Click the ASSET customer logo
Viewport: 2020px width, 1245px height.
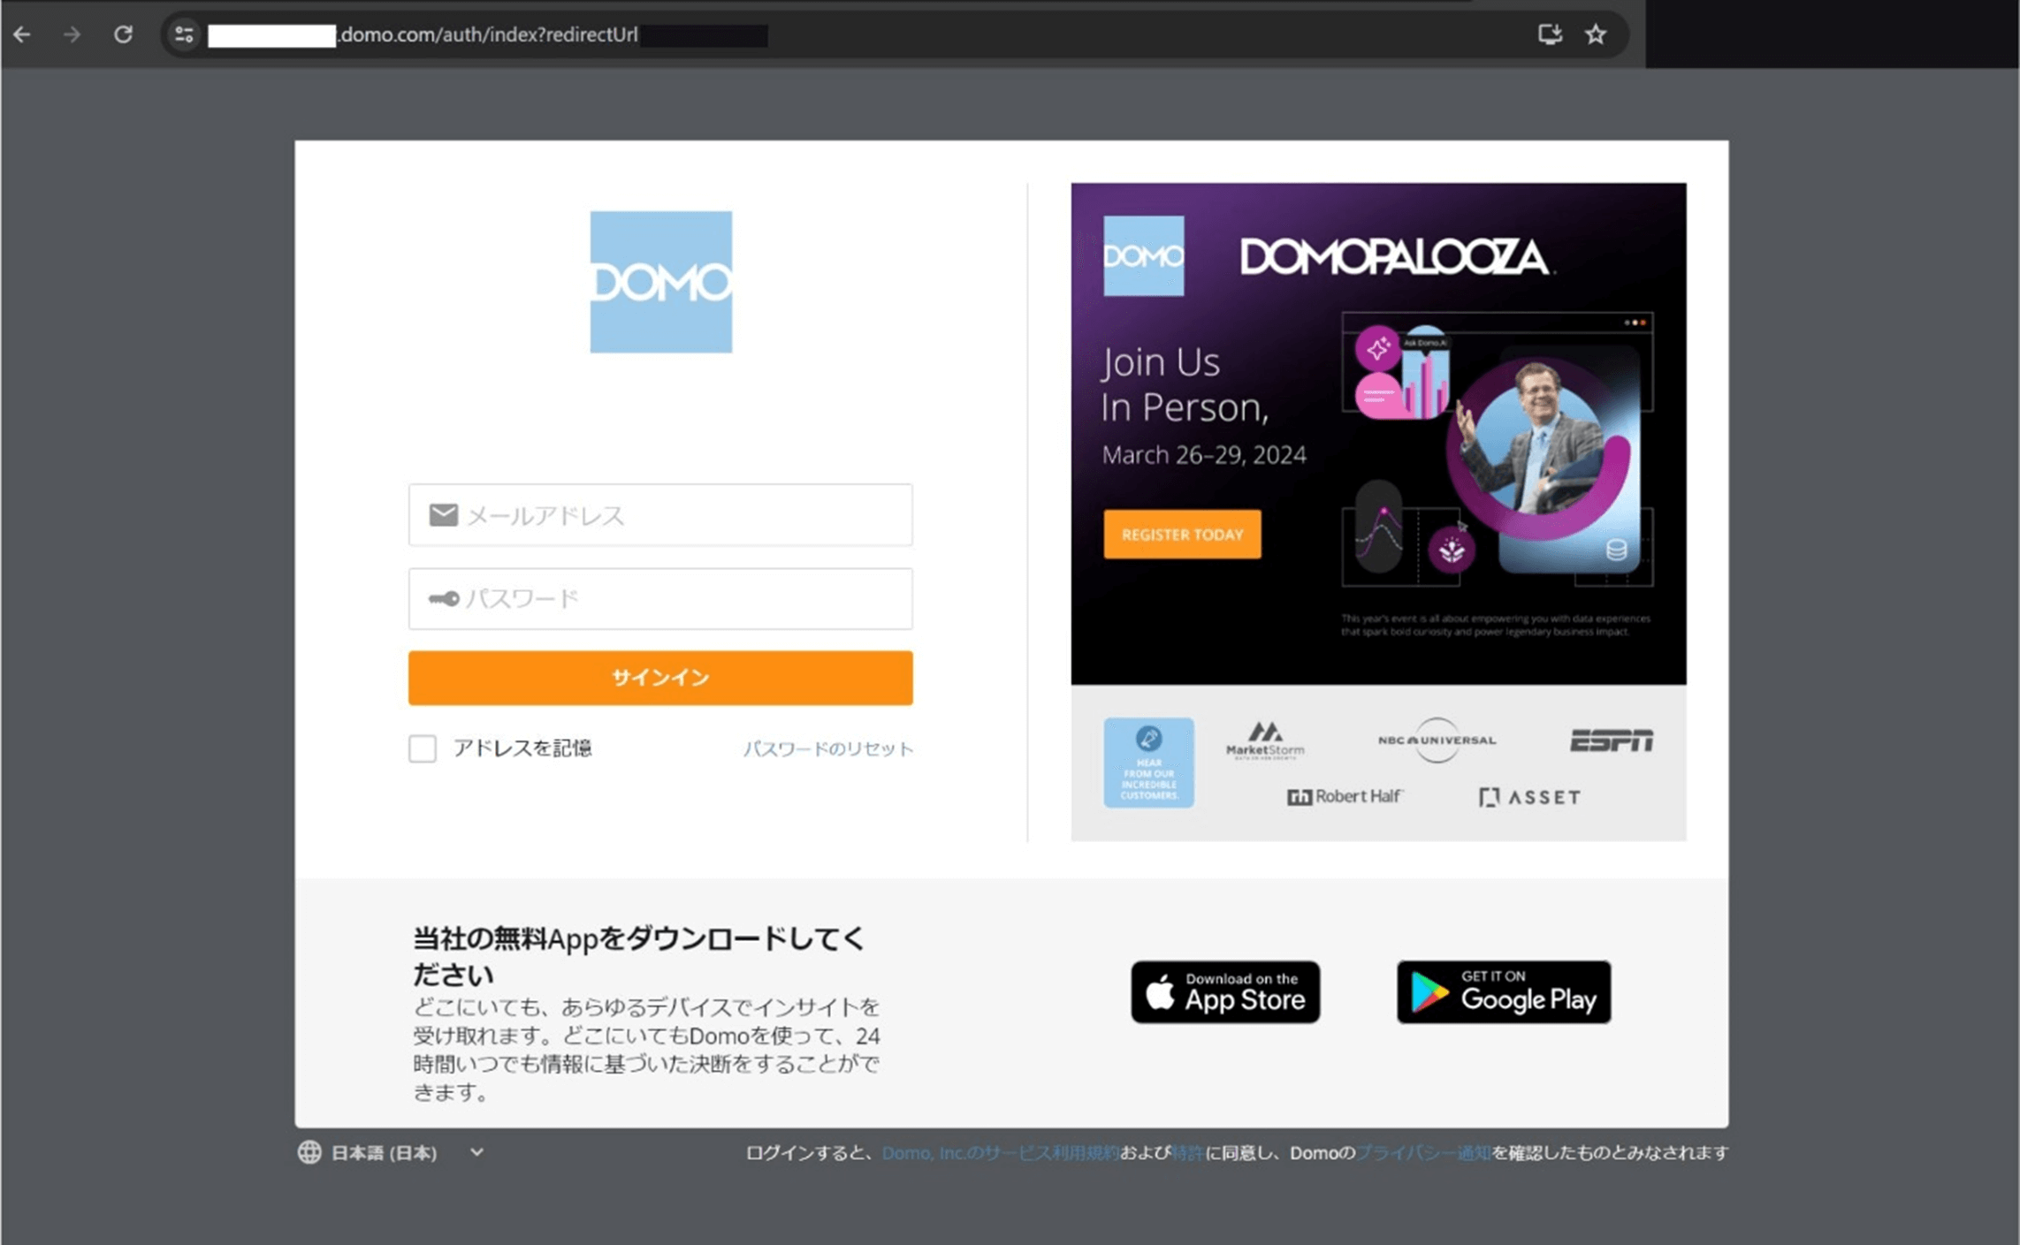click(1529, 797)
